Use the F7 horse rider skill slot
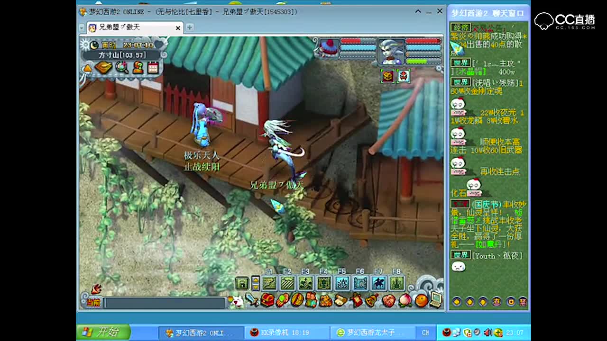This screenshot has height=341, width=607. tap(379, 283)
